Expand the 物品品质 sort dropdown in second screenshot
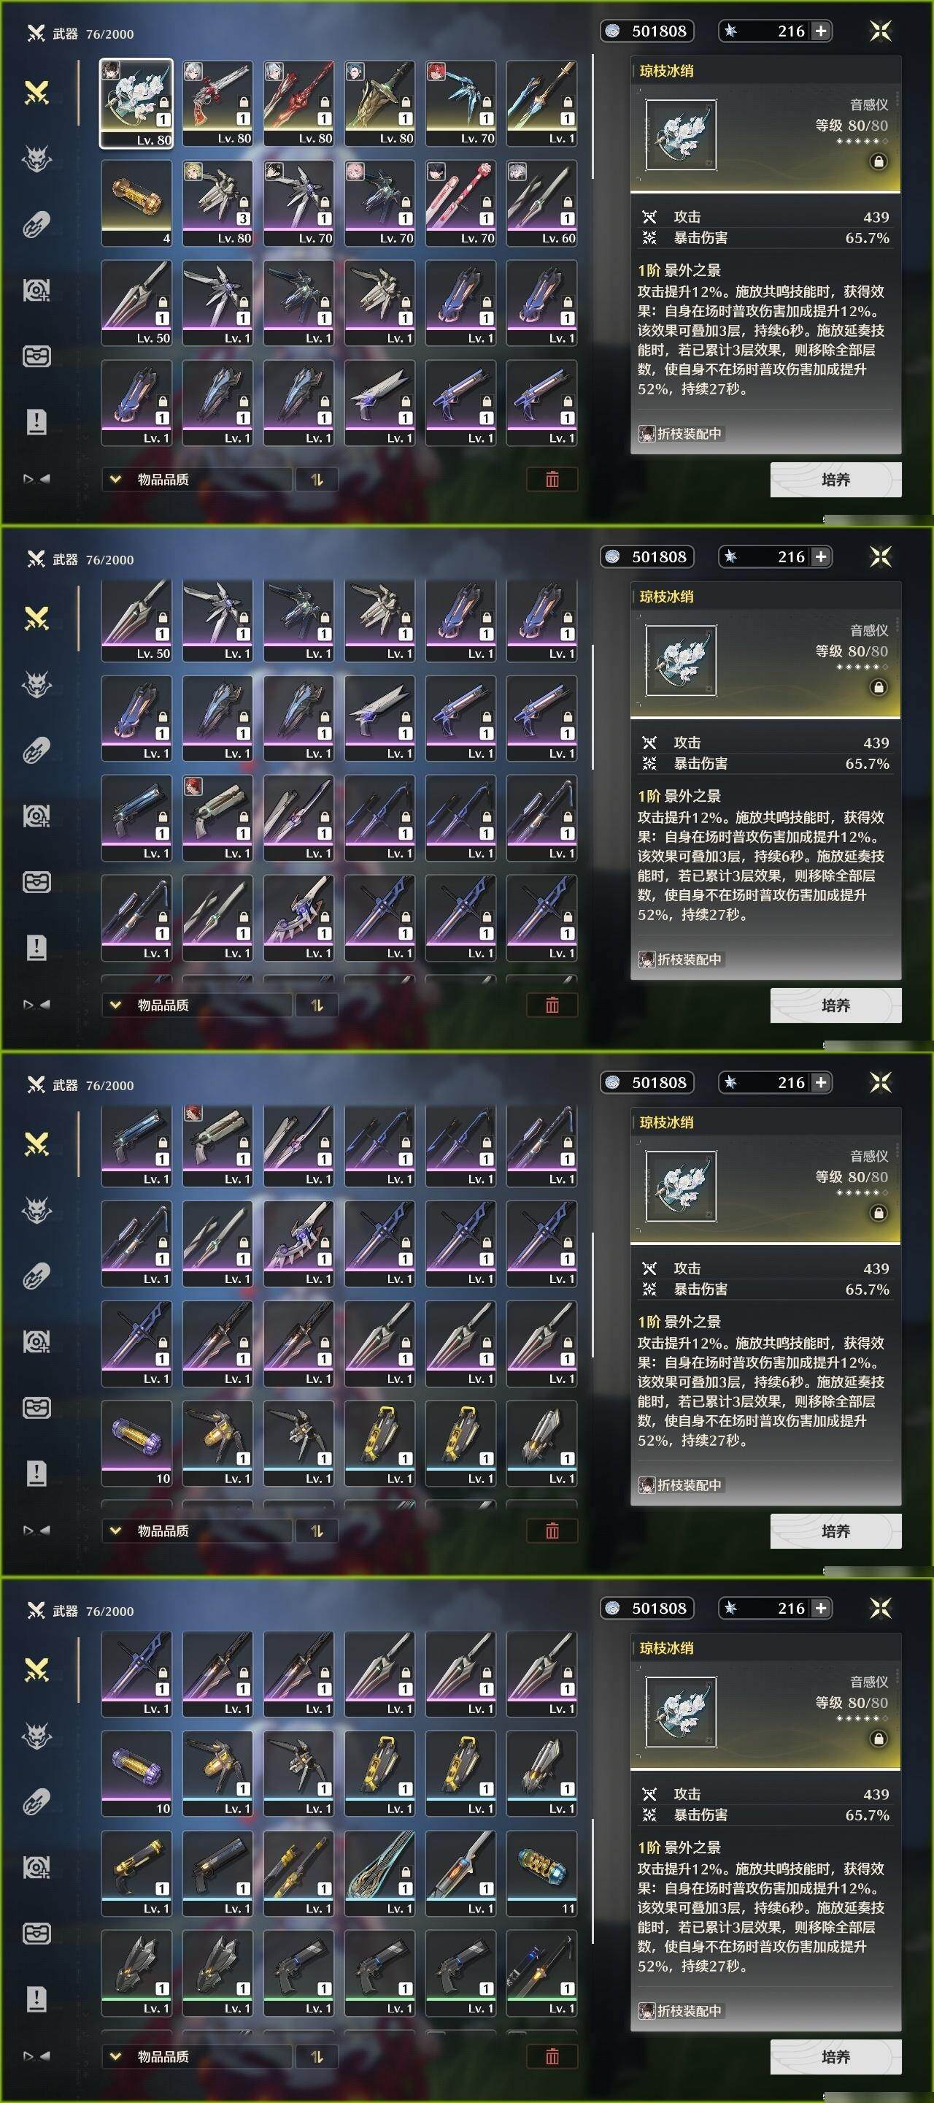Screen dimensions: 934x2103 tap(196, 1005)
